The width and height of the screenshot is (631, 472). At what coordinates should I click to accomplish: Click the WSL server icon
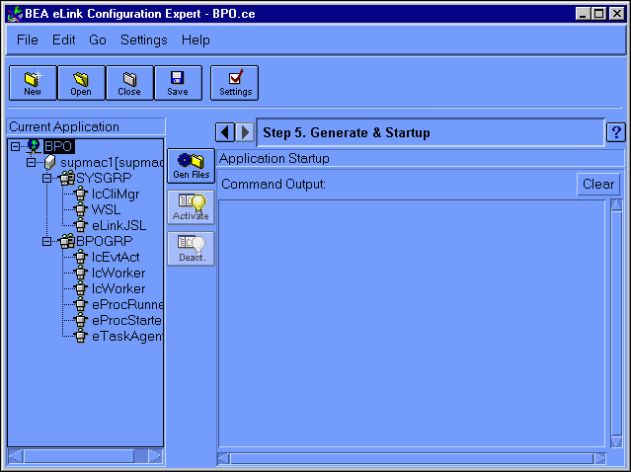(x=81, y=209)
